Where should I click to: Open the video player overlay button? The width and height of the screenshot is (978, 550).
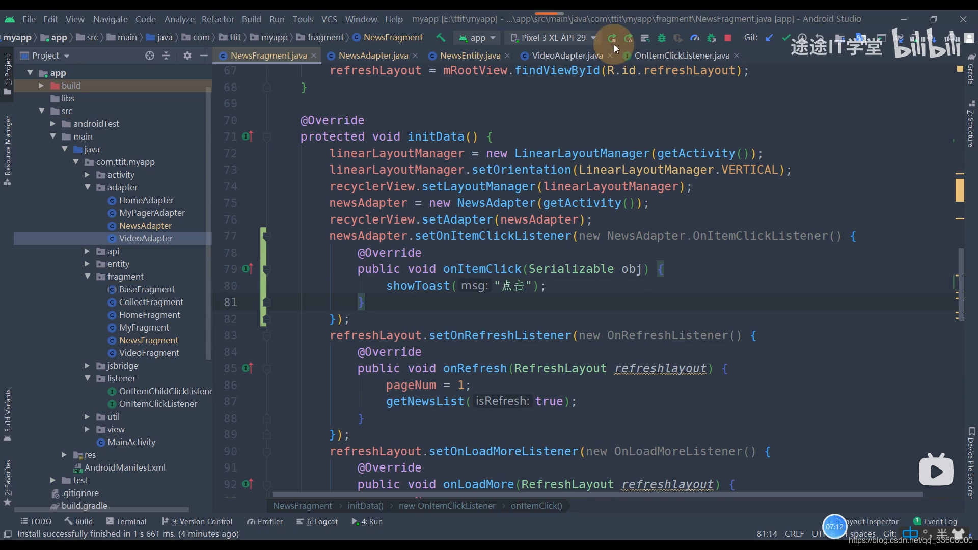click(x=936, y=470)
